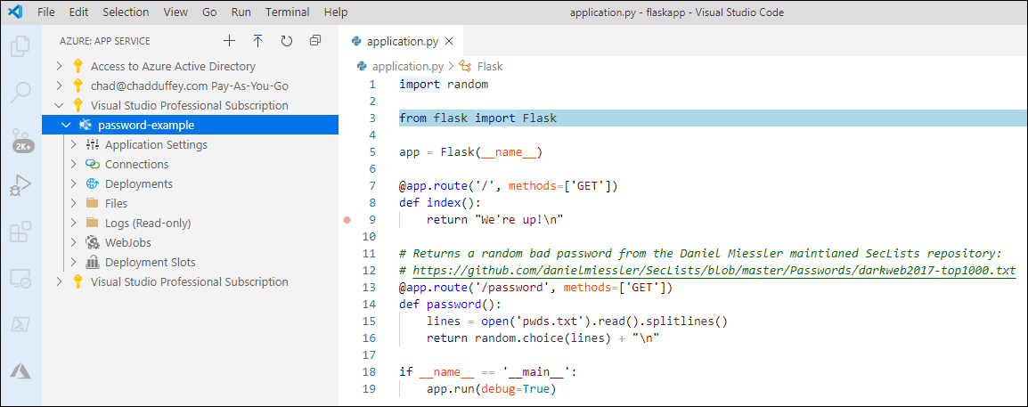Image resolution: width=1028 pixels, height=407 pixels.
Task: Select the application.py editor tab
Action: point(401,41)
